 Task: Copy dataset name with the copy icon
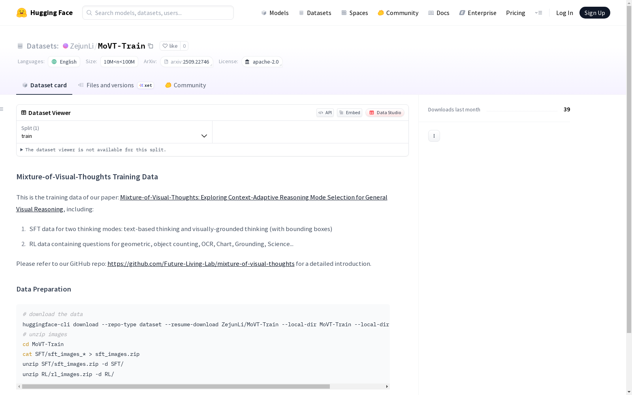click(150, 46)
